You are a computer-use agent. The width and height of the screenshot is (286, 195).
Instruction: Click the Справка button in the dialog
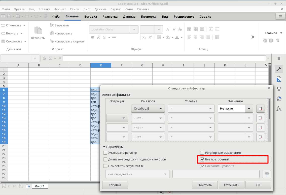115,185
